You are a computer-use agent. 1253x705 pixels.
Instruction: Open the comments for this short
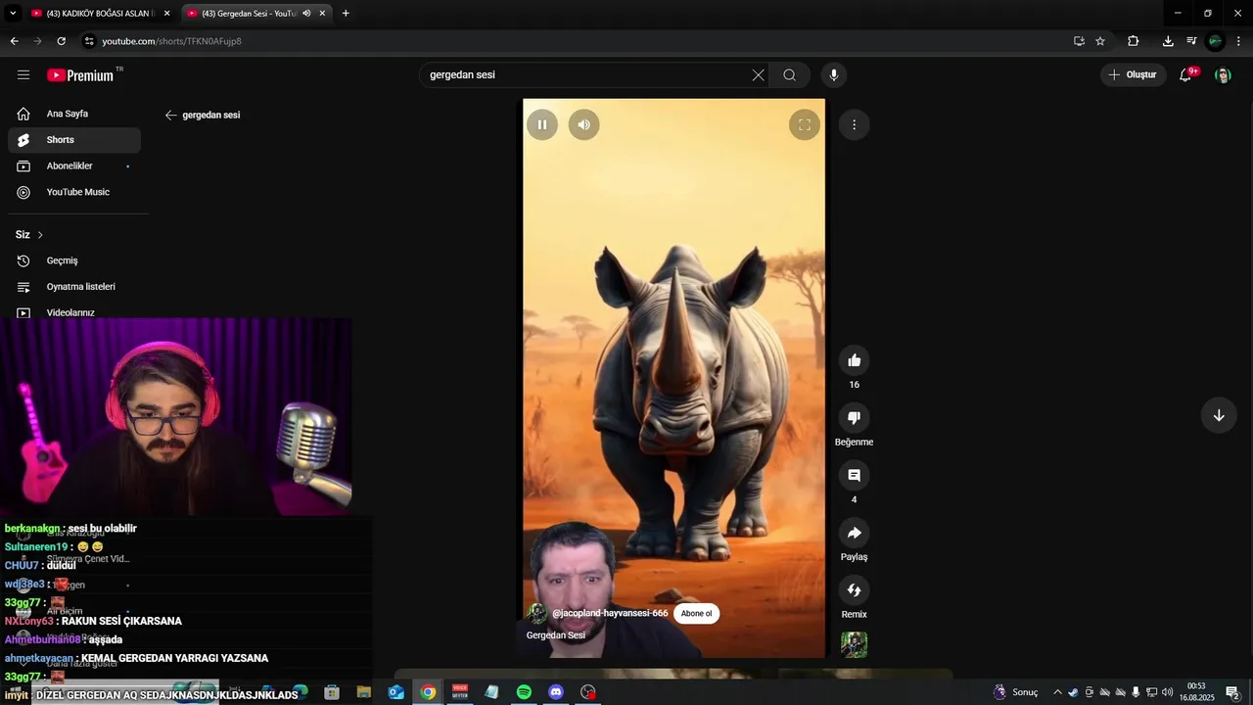pyautogui.click(x=854, y=475)
